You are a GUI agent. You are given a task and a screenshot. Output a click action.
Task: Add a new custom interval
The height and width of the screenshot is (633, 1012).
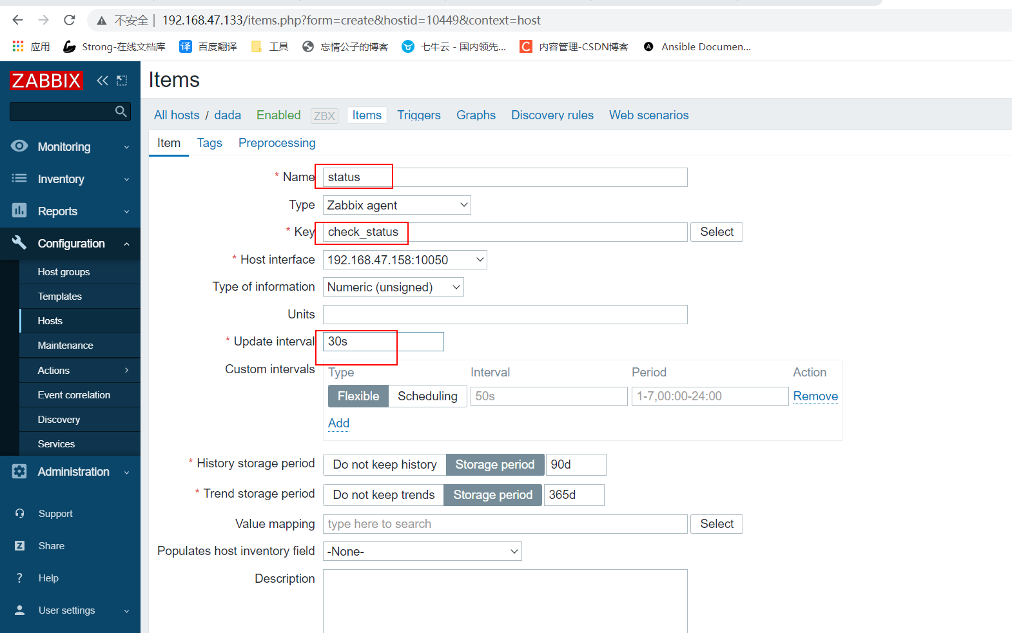coord(338,423)
